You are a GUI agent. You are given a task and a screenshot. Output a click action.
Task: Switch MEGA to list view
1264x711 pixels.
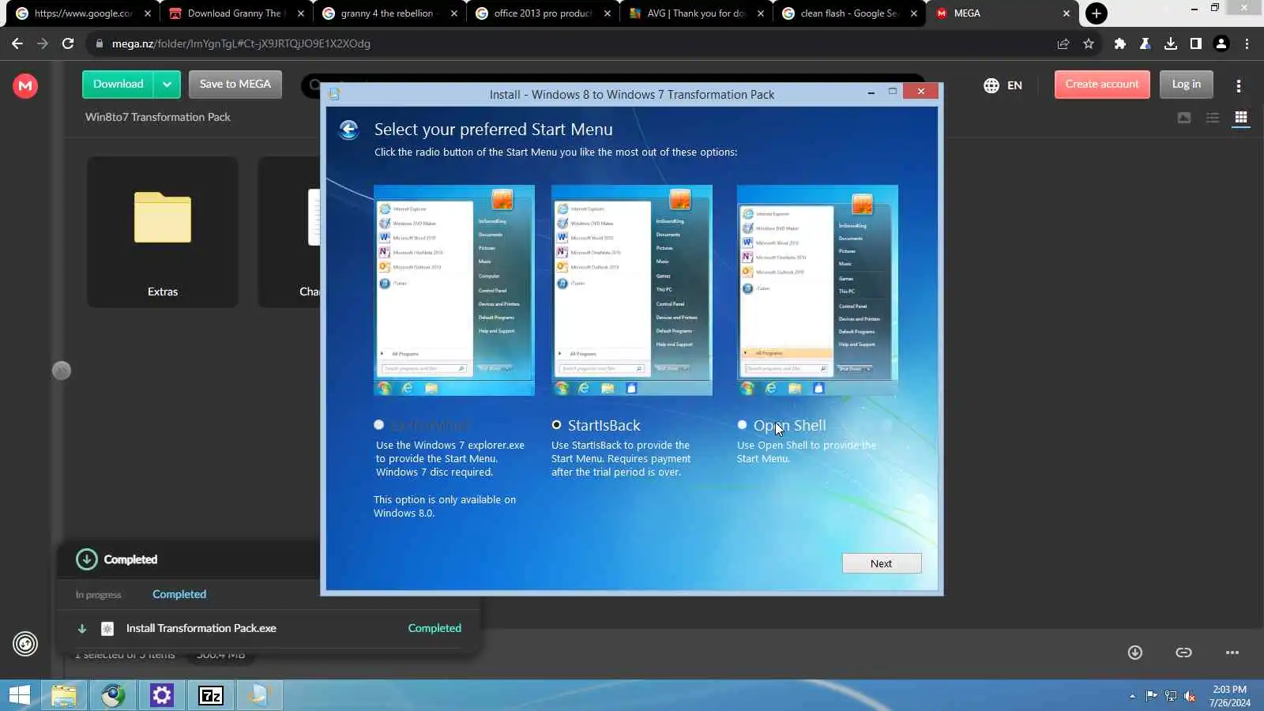click(1213, 118)
